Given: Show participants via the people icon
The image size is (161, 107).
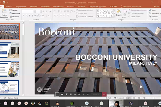Looking at the screenshot, I should 88,95.
